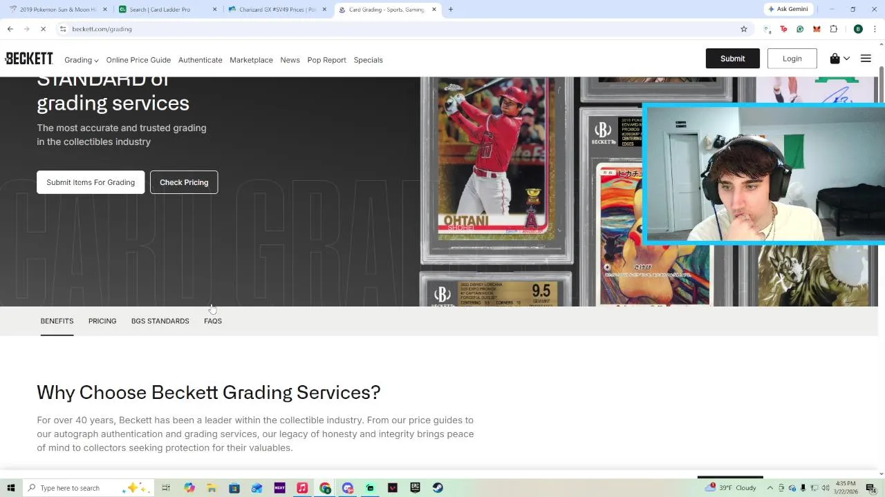This screenshot has height=497, width=885.
Task: Open the notification center icon
Action: tap(870, 488)
